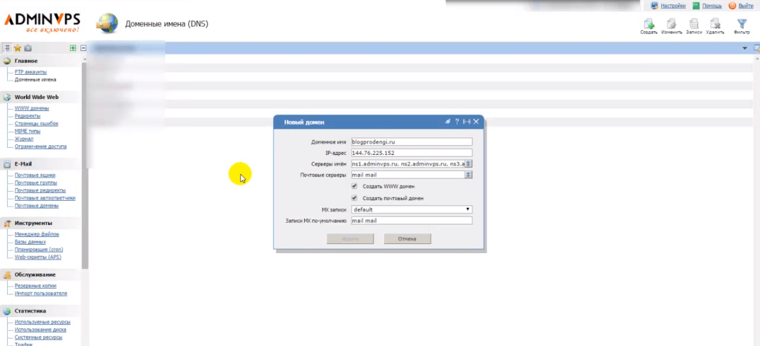
Task: Open WWW домены in sidebar menu
Action: click(32, 108)
